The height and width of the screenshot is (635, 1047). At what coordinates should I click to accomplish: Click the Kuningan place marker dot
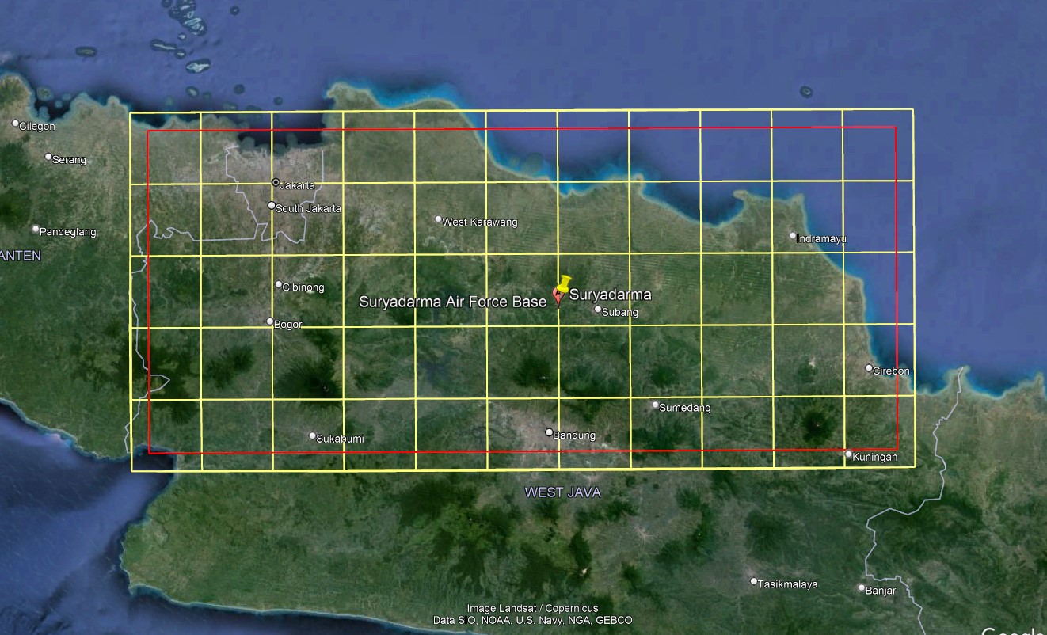pyautogui.click(x=848, y=454)
